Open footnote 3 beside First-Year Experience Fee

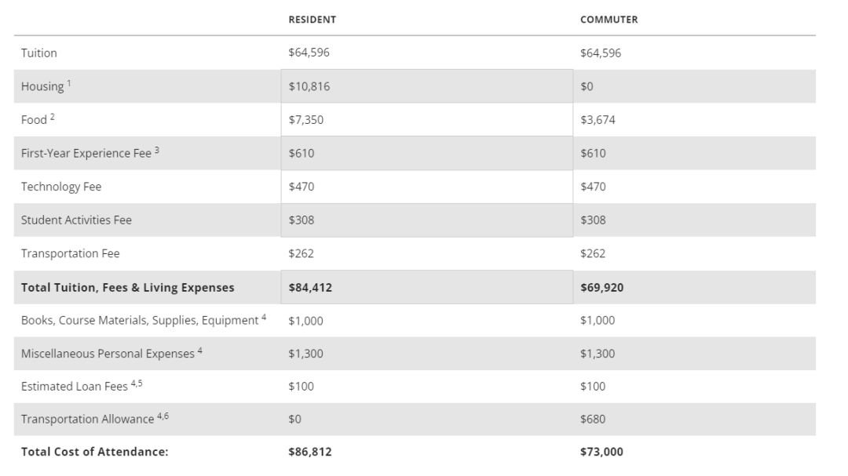pyautogui.click(x=156, y=150)
